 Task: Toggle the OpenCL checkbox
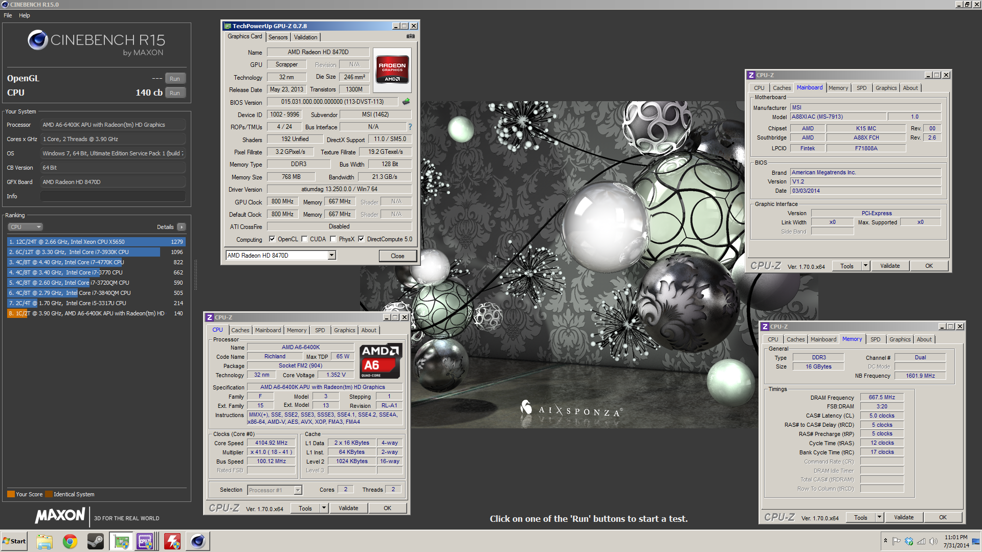pos(272,239)
